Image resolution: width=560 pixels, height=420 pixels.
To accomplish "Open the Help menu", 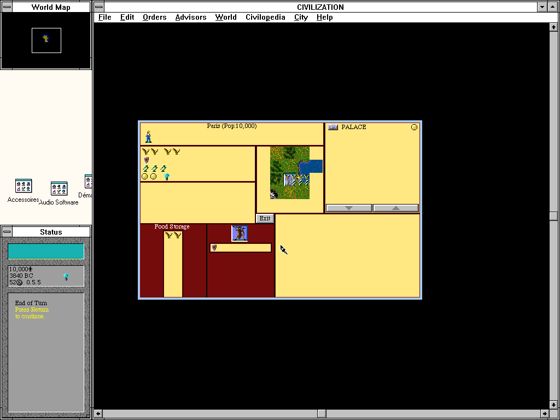I will 325,17.
